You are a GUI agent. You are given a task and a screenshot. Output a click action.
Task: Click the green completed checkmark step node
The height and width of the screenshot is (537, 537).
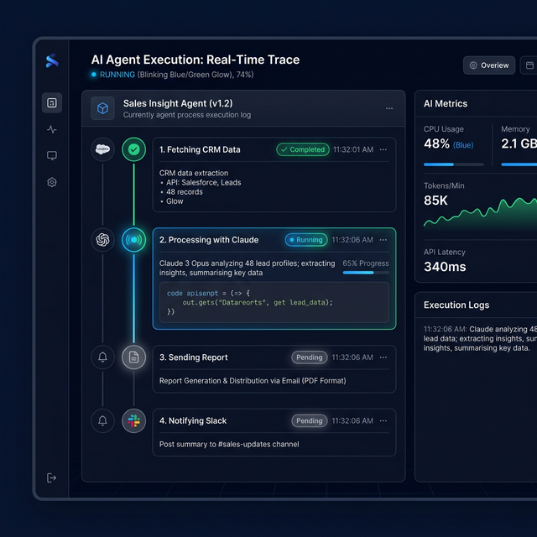(134, 149)
